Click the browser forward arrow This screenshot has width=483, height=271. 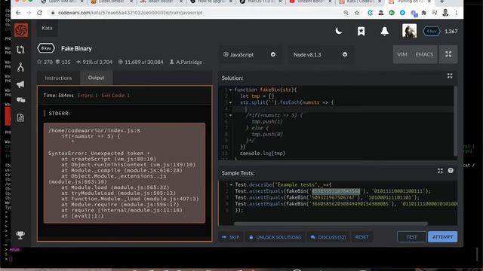coord(29,13)
